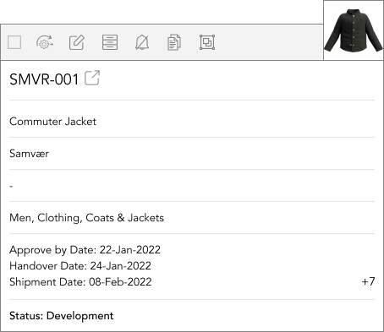Click the Shipment Date 08-Feb-2022 line
Screen dimensions: 384x332
tap(80, 282)
